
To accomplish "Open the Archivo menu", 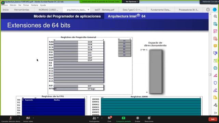I will coord(4,5).
